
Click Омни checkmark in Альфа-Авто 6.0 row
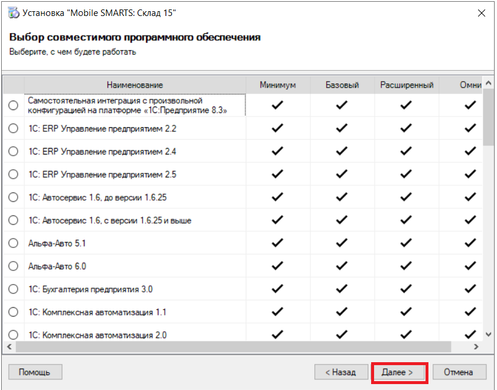[x=470, y=266]
